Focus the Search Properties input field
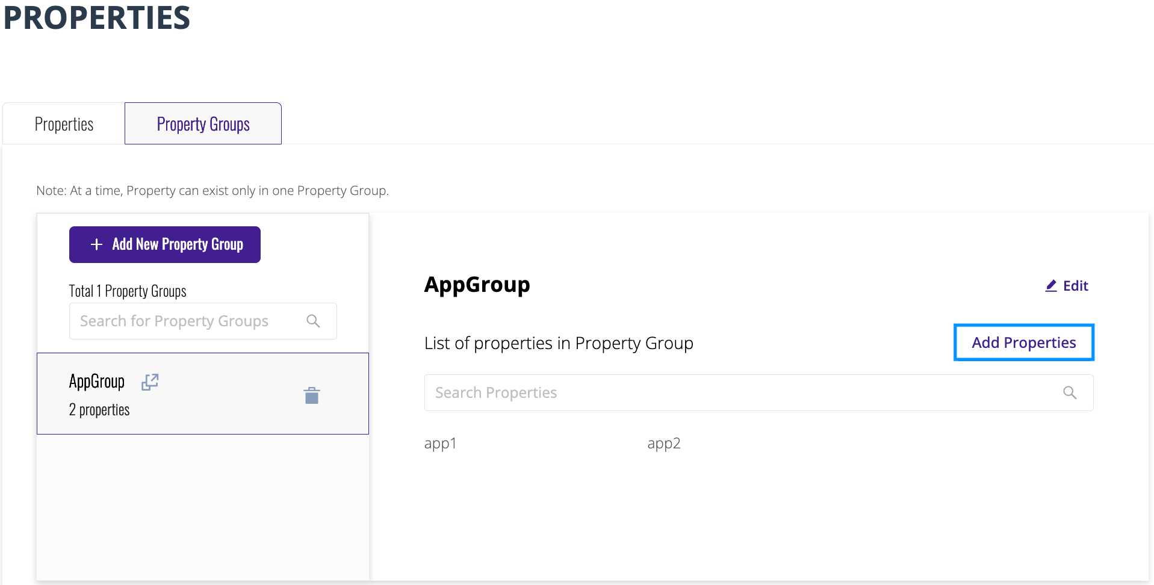 (758, 393)
